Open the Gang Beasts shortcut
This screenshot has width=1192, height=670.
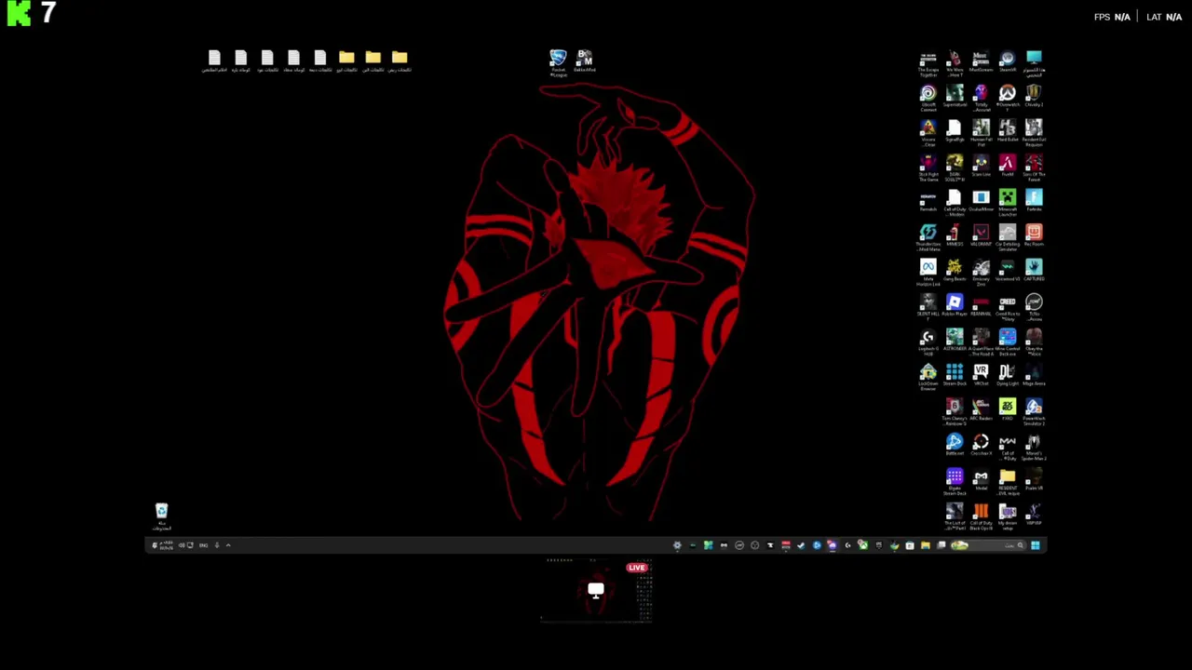click(955, 272)
